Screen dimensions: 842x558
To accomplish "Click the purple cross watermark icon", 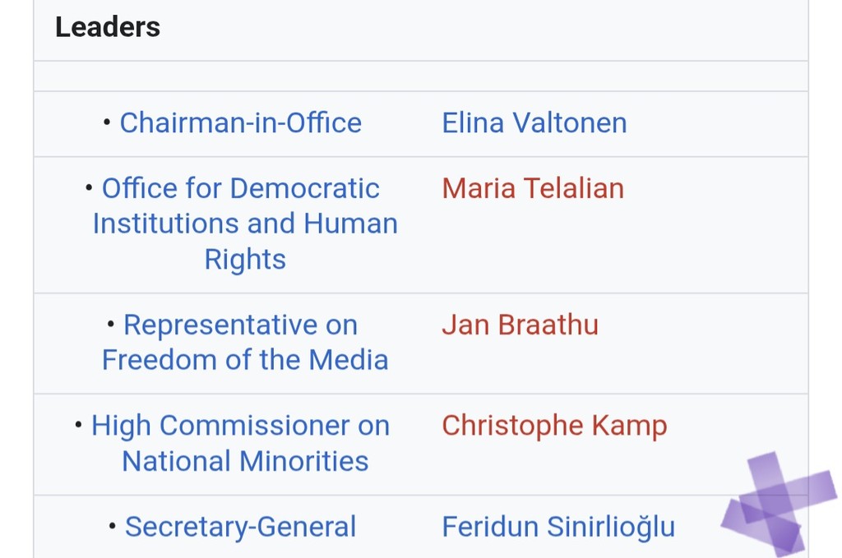I will coord(778,504).
